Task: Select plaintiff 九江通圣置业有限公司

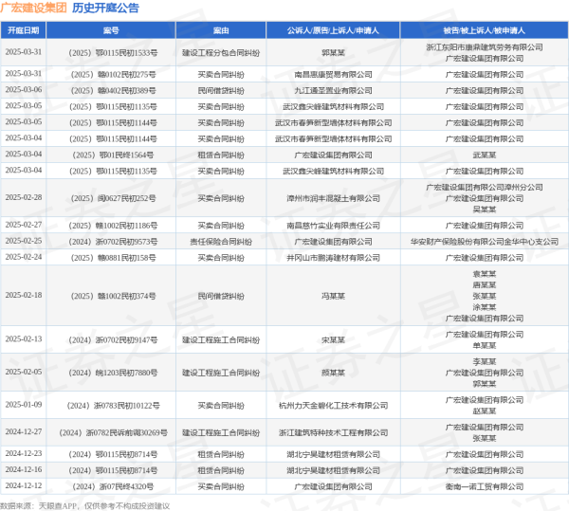Action: click(333, 91)
